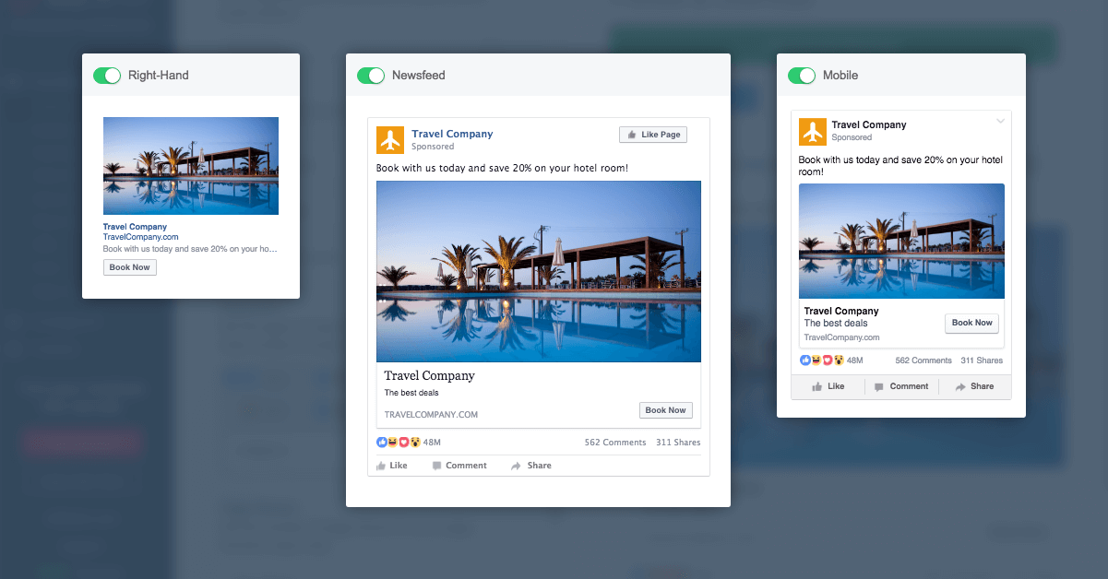Open the Mobile ad options chevron

click(x=1000, y=122)
